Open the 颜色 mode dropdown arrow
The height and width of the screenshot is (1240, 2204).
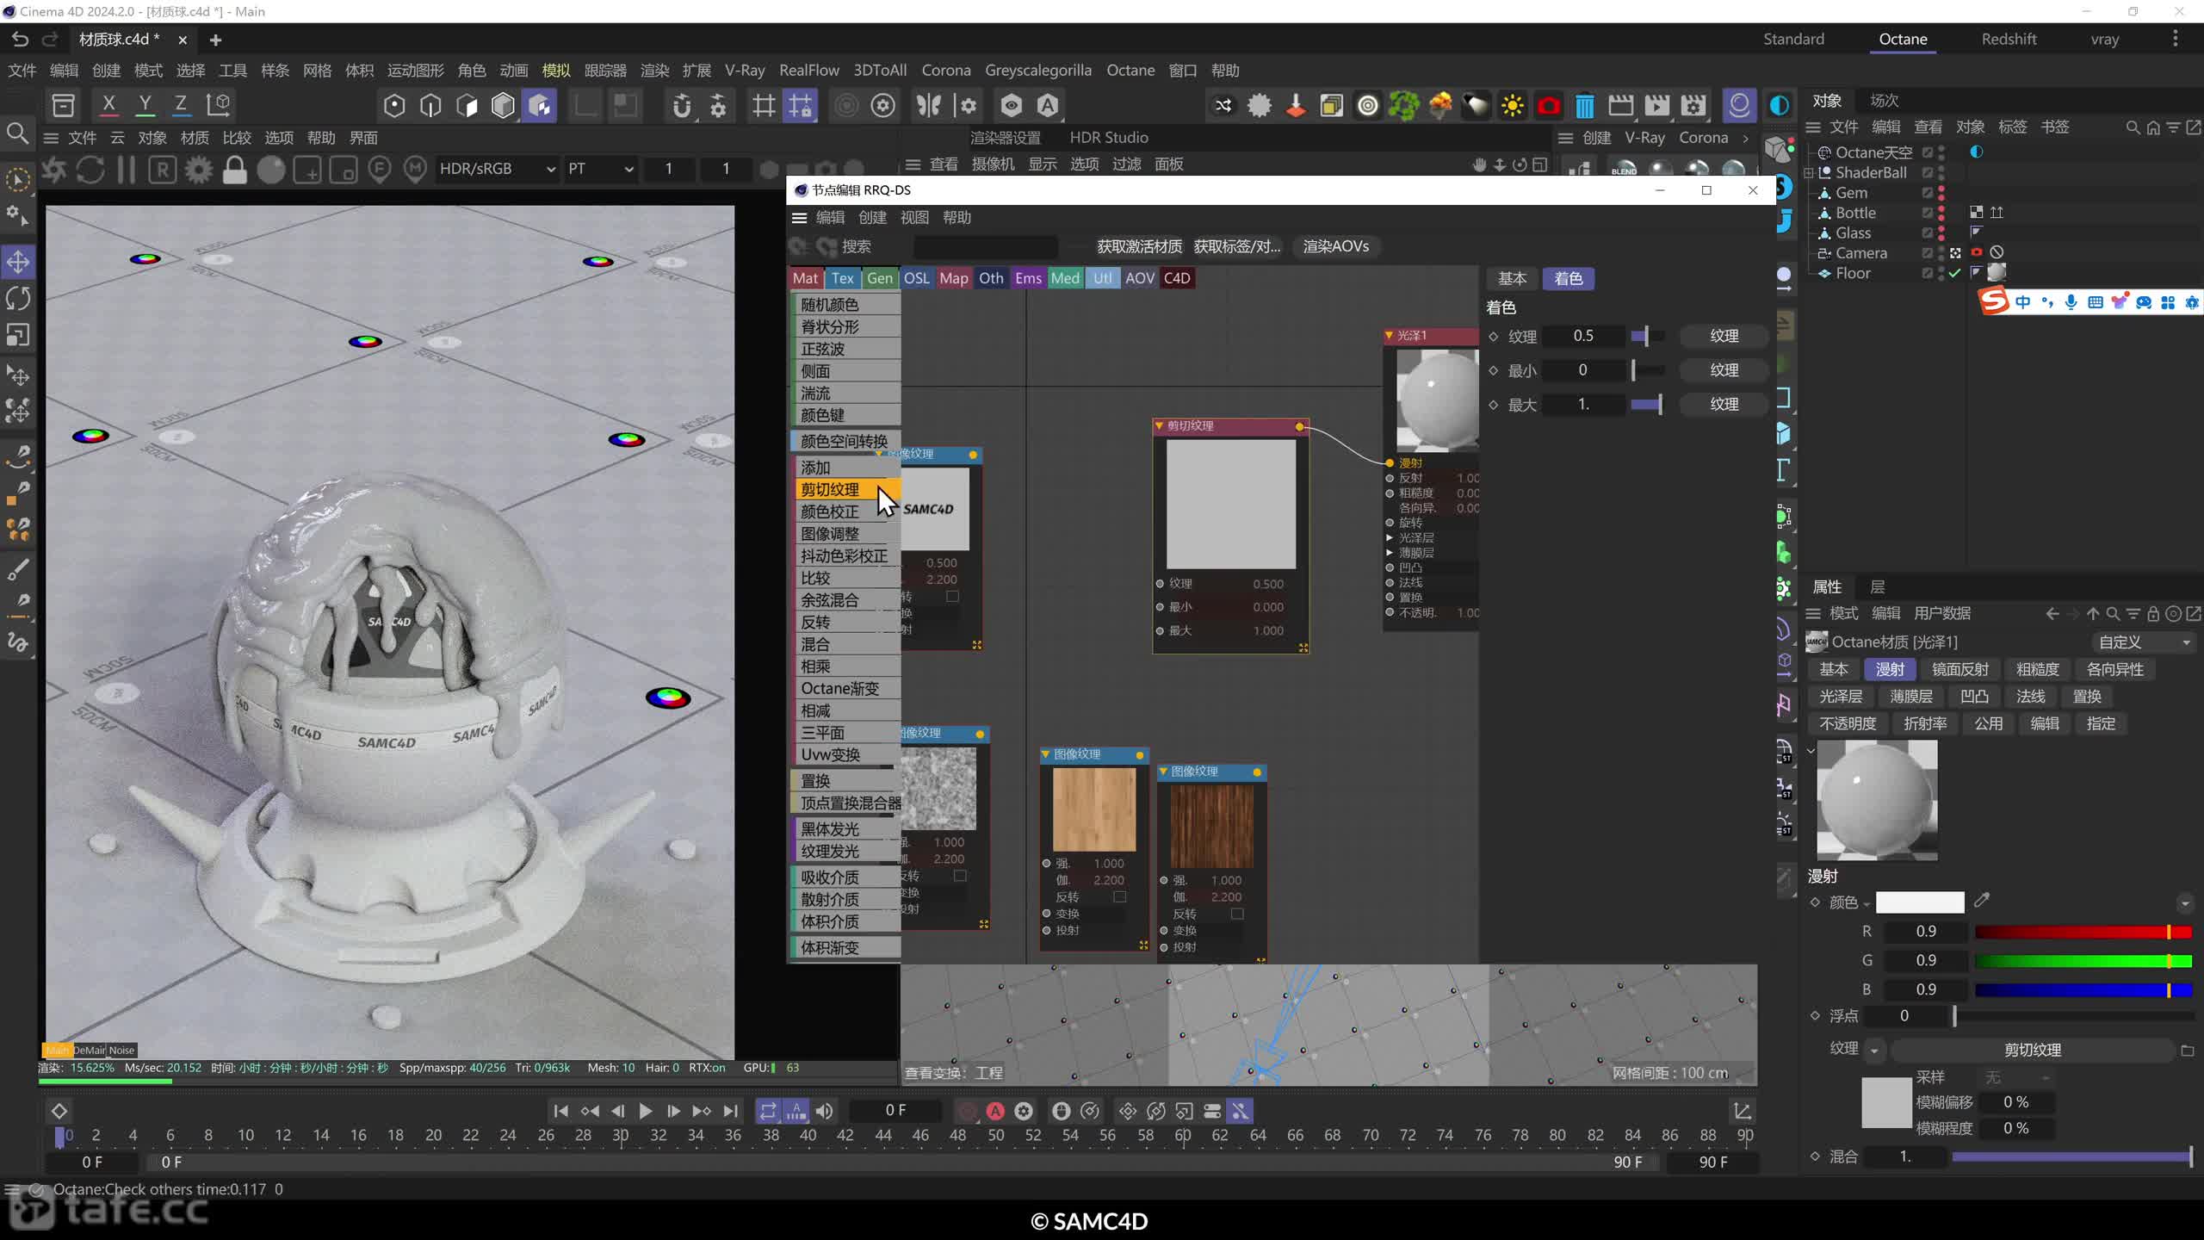click(x=1867, y=903)
